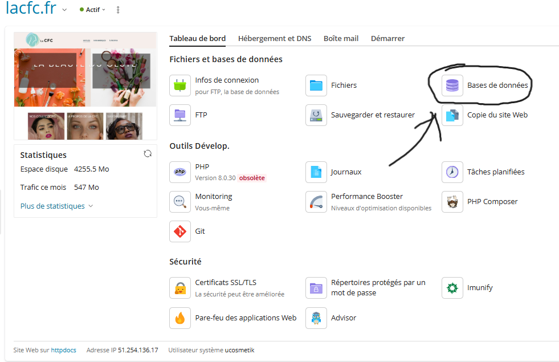Image resolution: width=559 pixels, height=362 pixels.
Task: Open the Performance Booster gauge icon
Action: tap(316, 202)
